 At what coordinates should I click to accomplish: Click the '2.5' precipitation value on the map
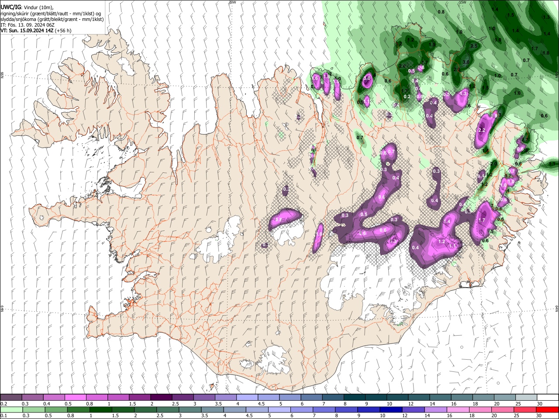474,46
